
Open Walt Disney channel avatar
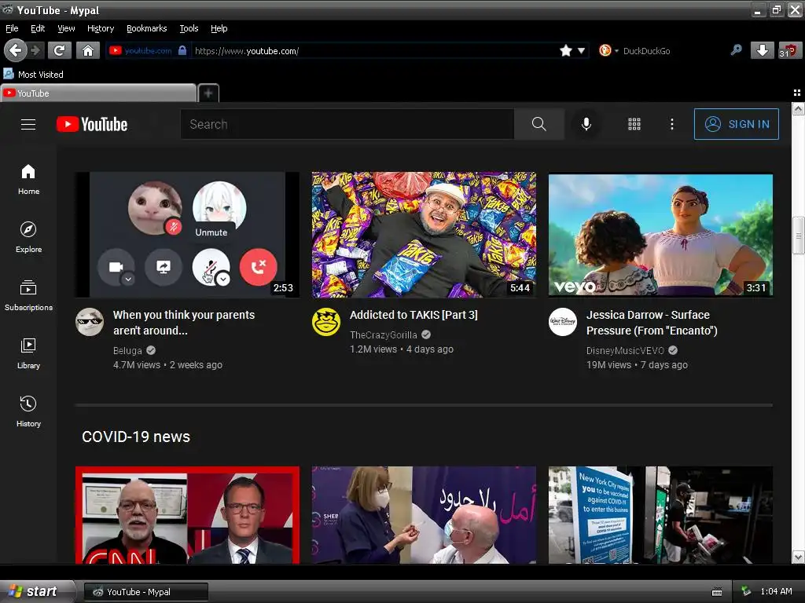(x=563, y=321)
